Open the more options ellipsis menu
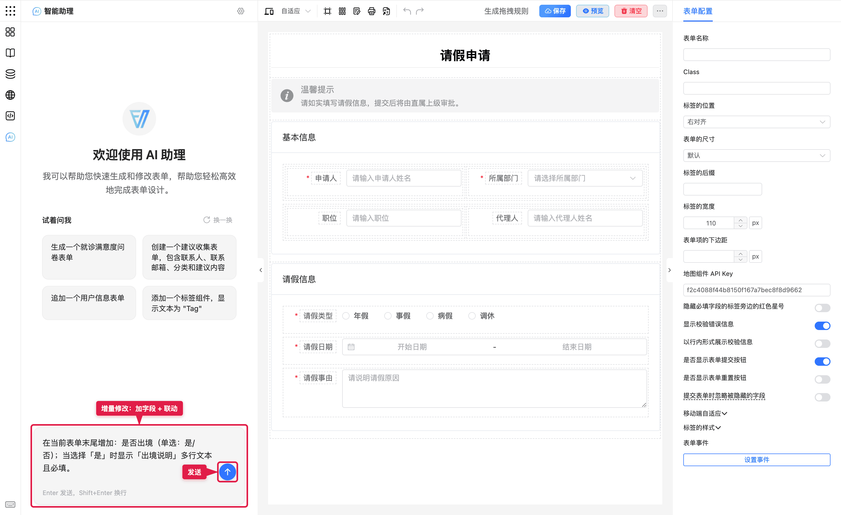Image resolution: width=841 pixels, height=515 pixels. point(660,11)
